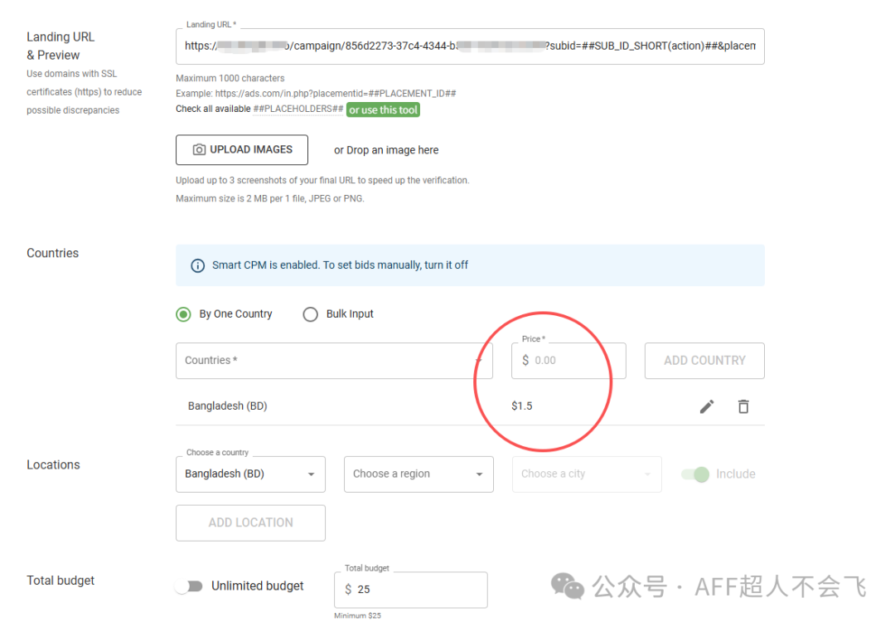
Task: Select the By One Country radio option
Action: click(x=183, y=314)
